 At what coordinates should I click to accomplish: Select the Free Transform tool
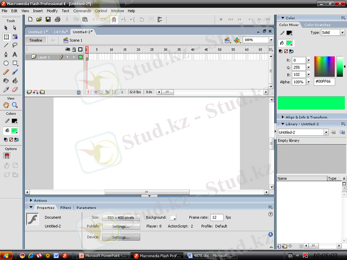coord(6,37)
